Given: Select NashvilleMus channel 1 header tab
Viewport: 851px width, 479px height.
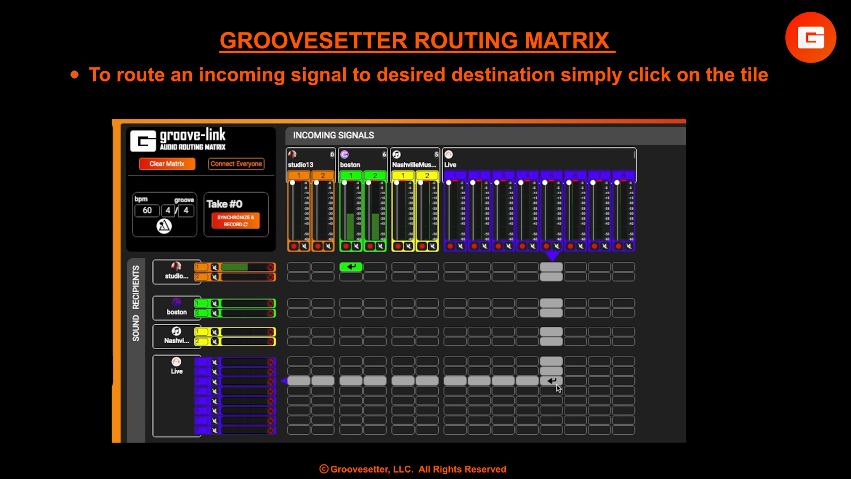Looking at the screenshot, I should coord(403,176).
